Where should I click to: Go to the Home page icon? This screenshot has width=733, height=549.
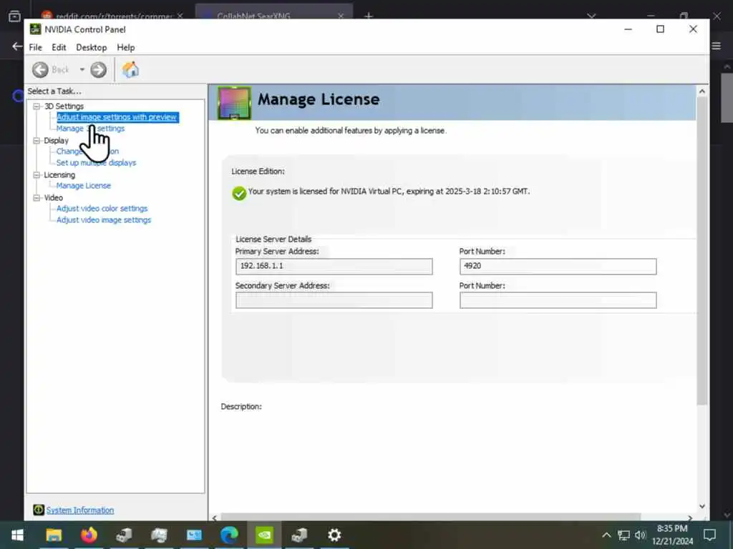coord(130,69)
